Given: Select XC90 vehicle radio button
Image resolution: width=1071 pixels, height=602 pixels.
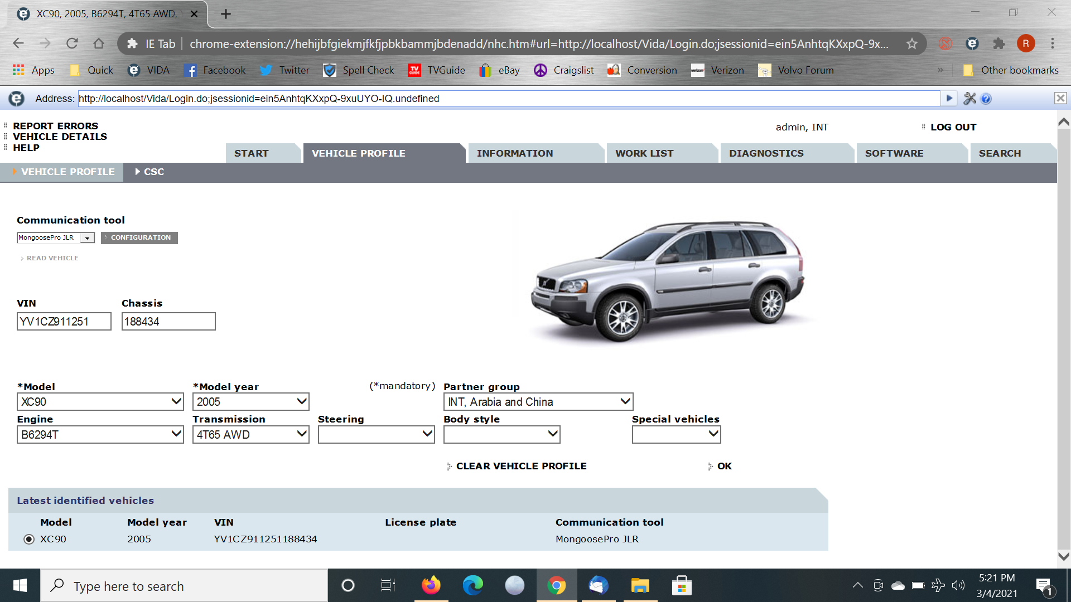Looking at the screenshot, I should click(x=29, y=540).
